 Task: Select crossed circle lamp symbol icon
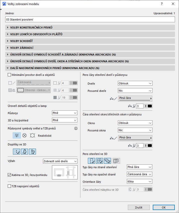24,135
